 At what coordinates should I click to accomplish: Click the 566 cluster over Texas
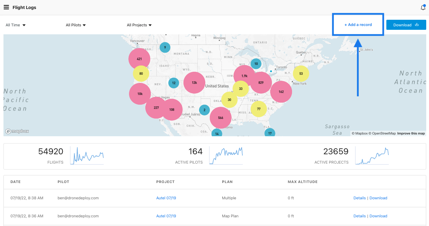[x=220, y=118]
